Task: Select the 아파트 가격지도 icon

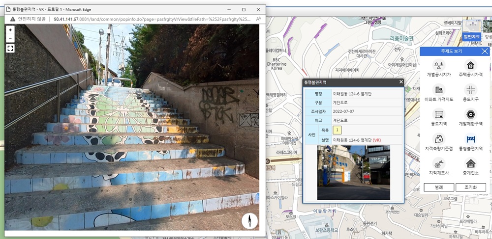Action: click(x=439, y=90)
